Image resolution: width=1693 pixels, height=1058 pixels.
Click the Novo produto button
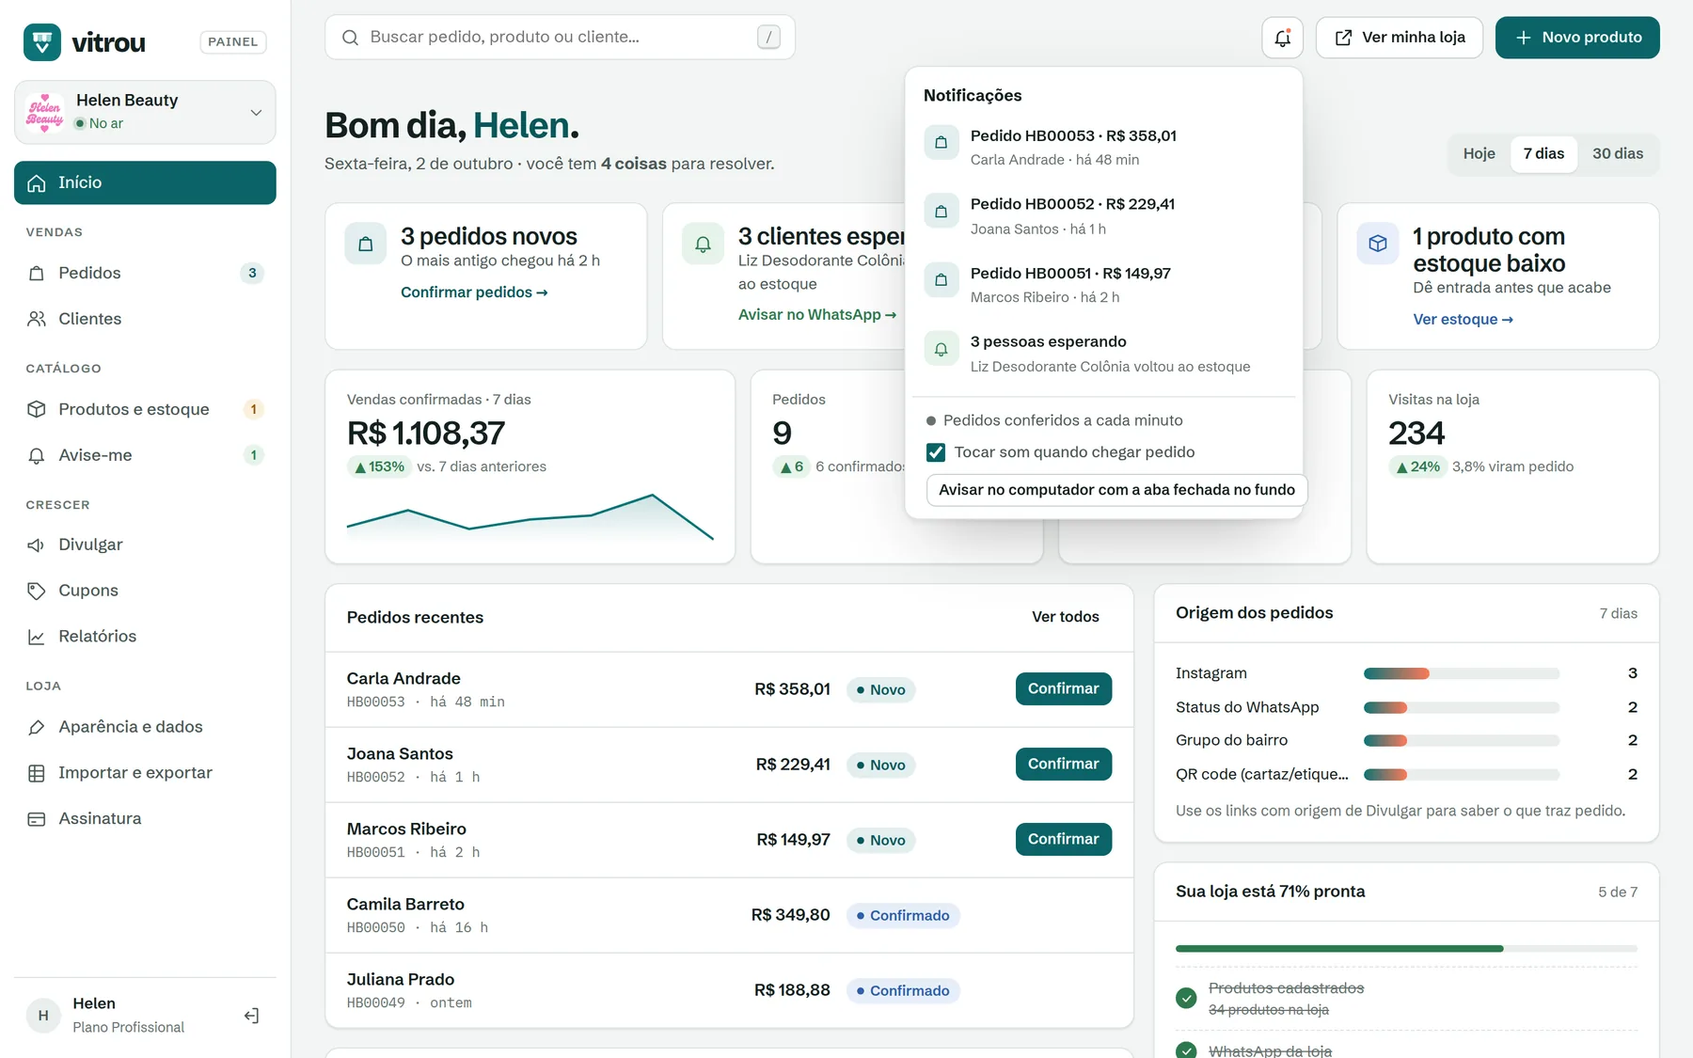click(1577, 38)
